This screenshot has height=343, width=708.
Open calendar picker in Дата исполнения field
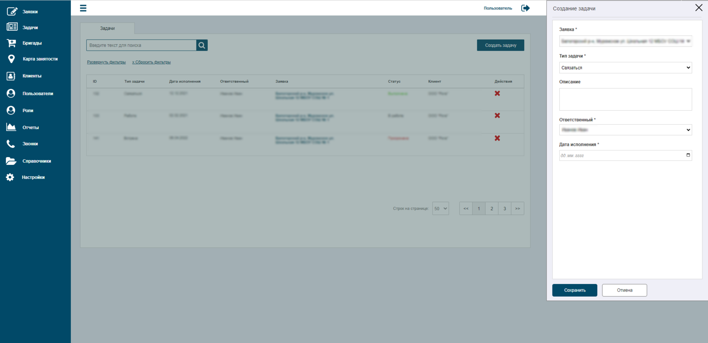coord(688,155)
